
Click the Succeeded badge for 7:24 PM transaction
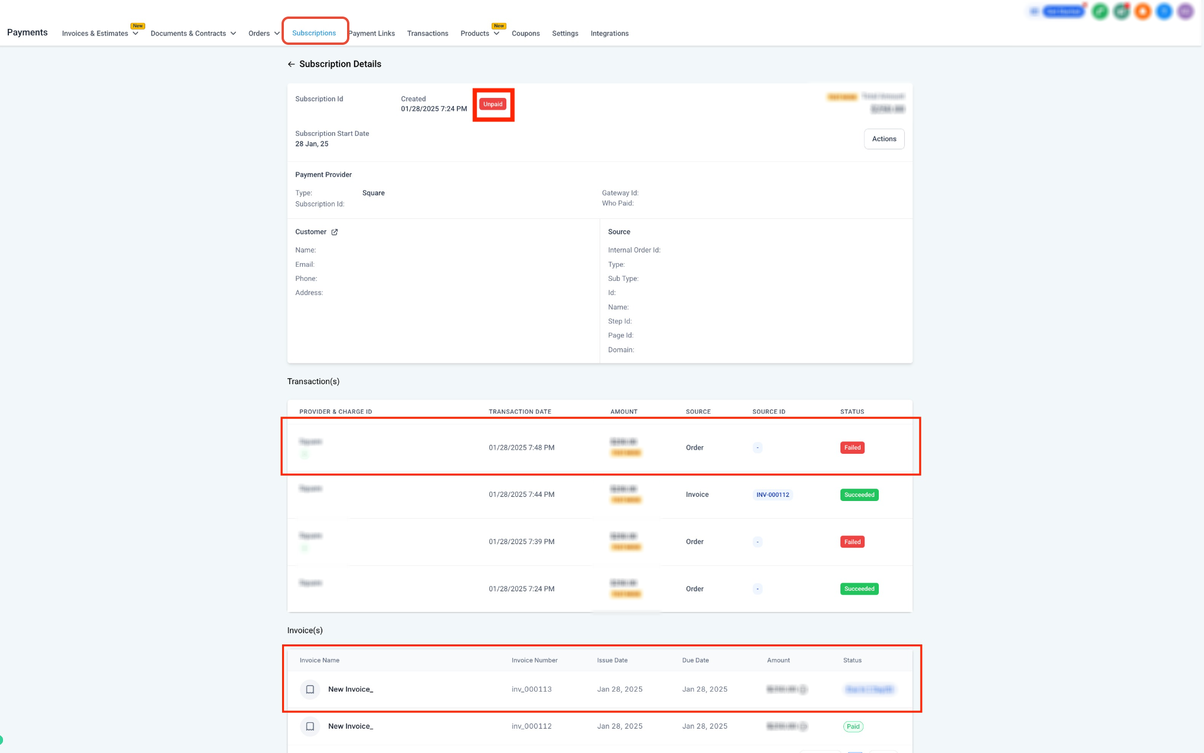[x=859, y=589]
